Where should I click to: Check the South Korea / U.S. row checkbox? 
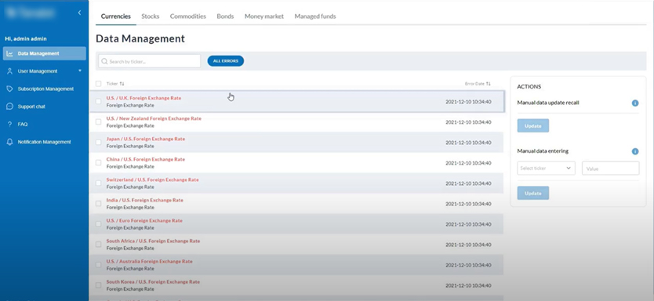tap(99, 285)
